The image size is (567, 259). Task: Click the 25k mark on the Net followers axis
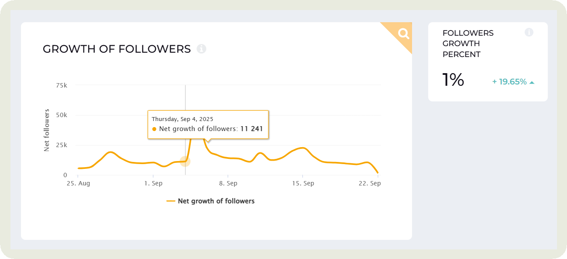click(62, 145)
